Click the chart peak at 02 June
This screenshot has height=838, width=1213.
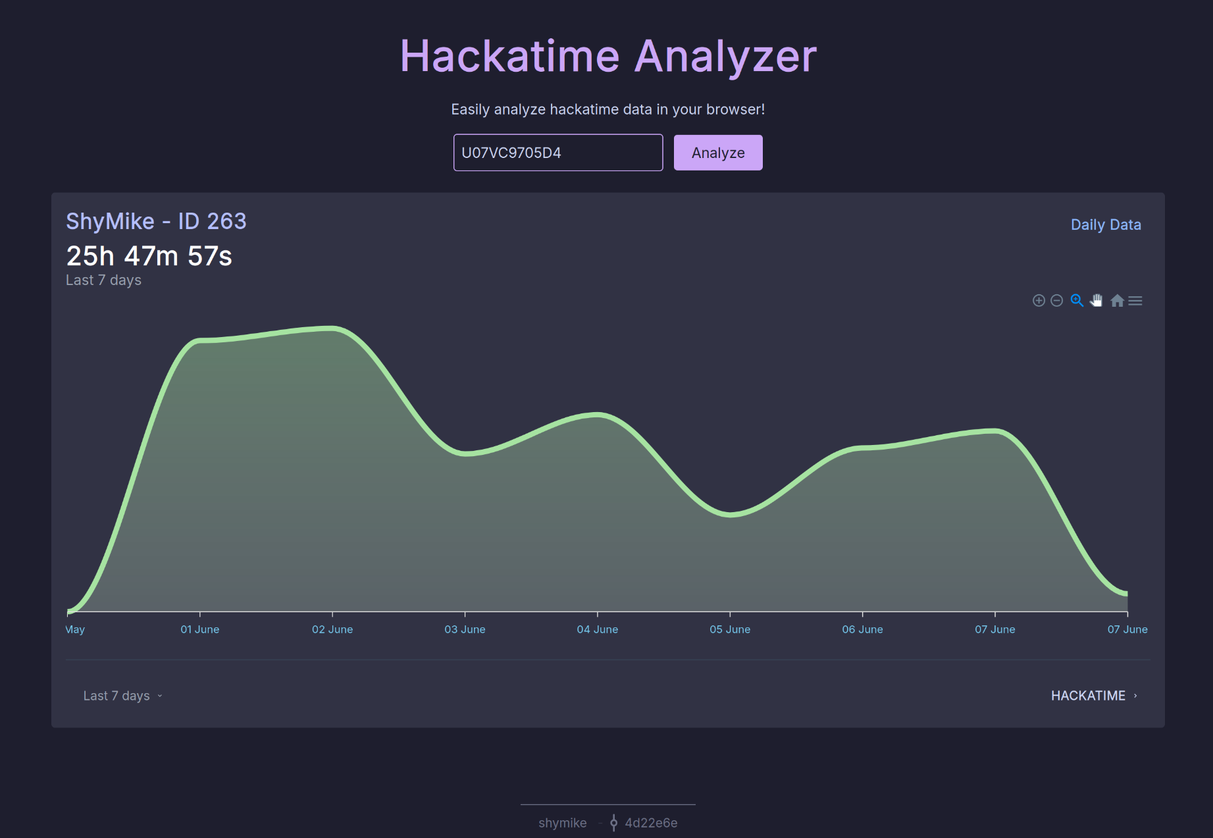pos(332,328)
